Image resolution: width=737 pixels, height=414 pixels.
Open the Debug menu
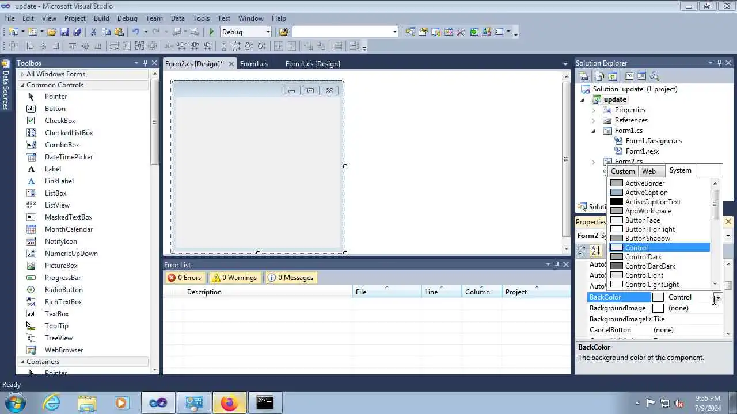click(x=127, y=18)
